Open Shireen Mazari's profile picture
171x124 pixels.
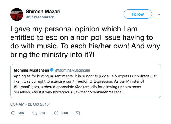point(16,14)
